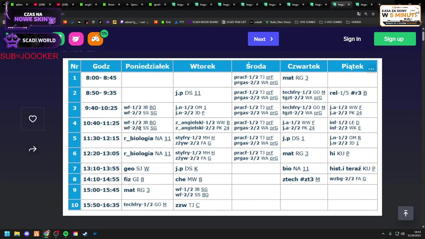This screenshot has height=239, width=425.
Task: Click the fiz GI 8 cell
Action: (x=147, y=179)
